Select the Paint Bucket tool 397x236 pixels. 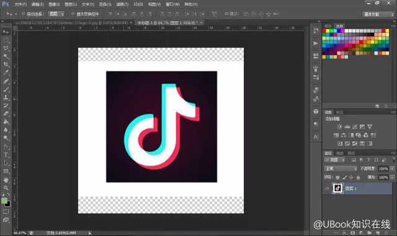pos(6,121)
